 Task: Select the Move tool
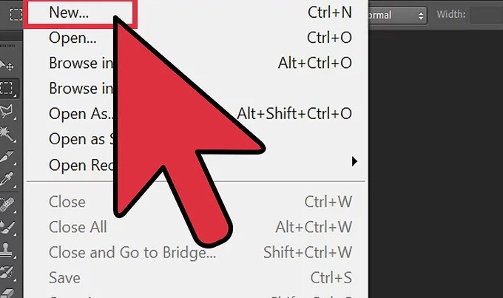pos(7,66)
